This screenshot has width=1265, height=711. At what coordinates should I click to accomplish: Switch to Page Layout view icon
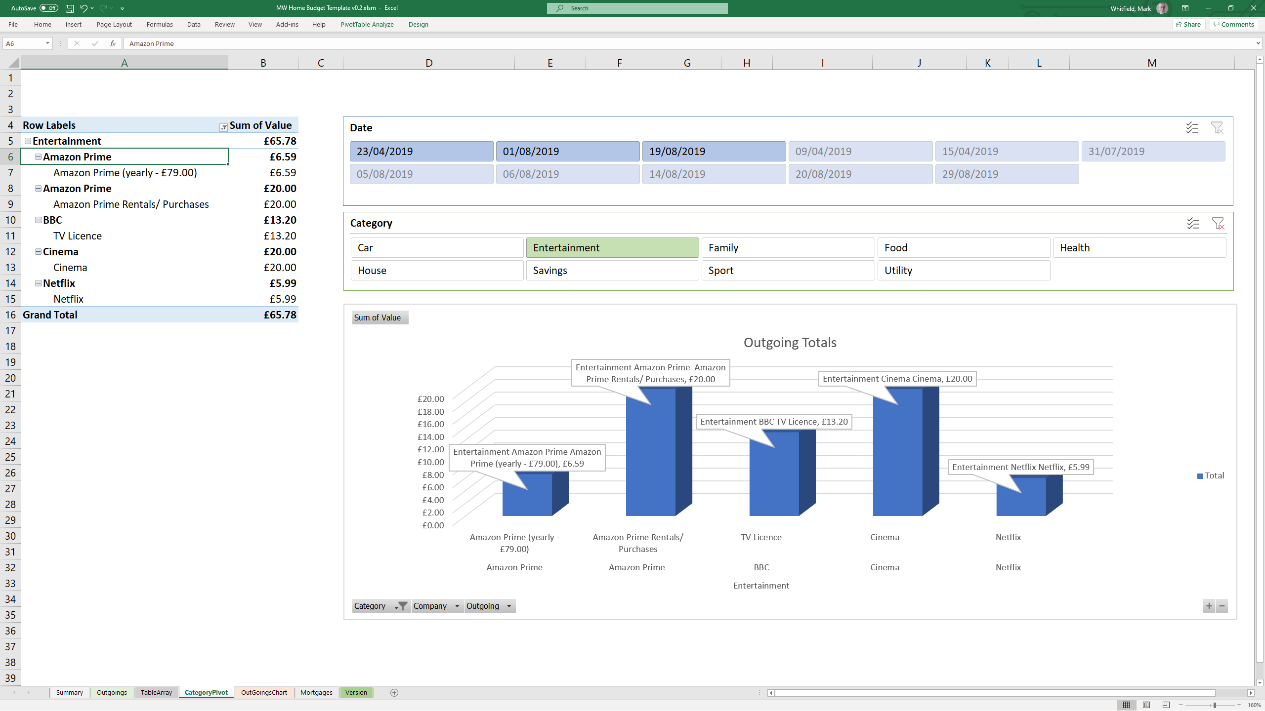click(x=1146, y=705)
